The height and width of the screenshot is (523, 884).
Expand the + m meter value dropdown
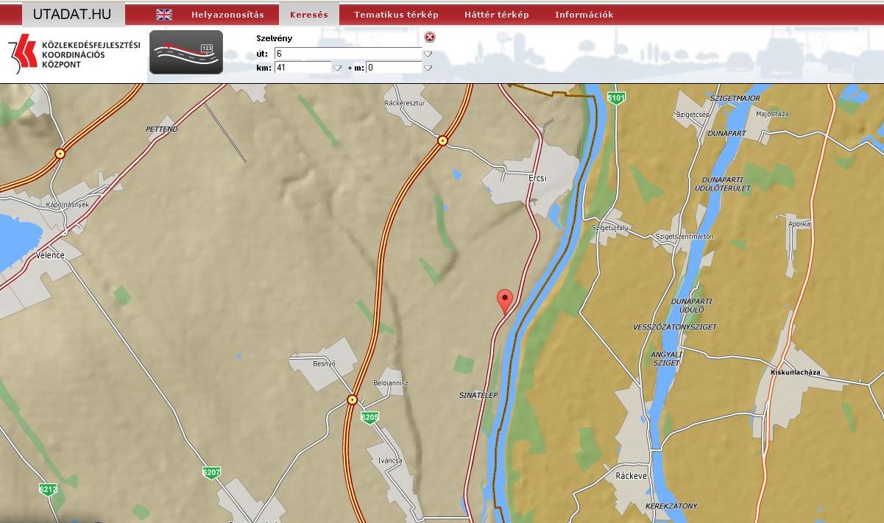(428, 68)
